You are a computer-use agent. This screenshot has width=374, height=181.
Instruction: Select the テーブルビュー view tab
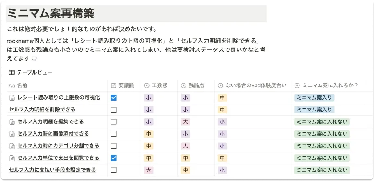(x=31, y=72)
